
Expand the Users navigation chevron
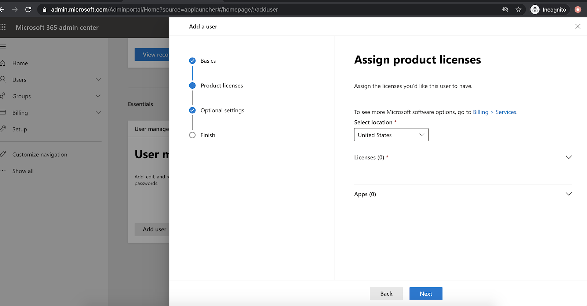pyautogui.click(x=98, y=79)
